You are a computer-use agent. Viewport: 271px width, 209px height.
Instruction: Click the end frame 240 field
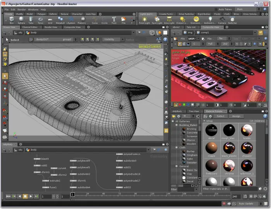pyautogui.click(x=236, y=196)
